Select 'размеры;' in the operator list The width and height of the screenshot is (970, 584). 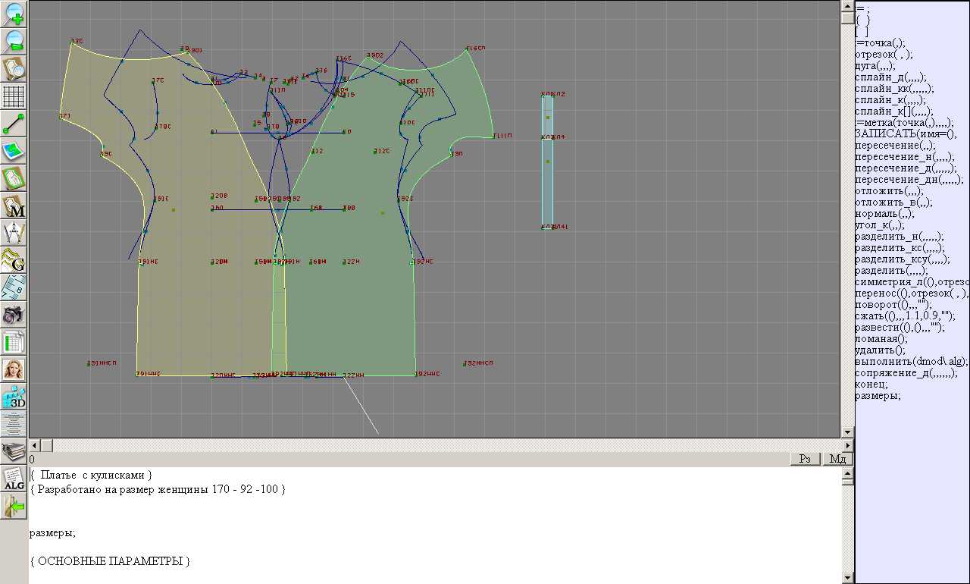click(x=878, y=396)
